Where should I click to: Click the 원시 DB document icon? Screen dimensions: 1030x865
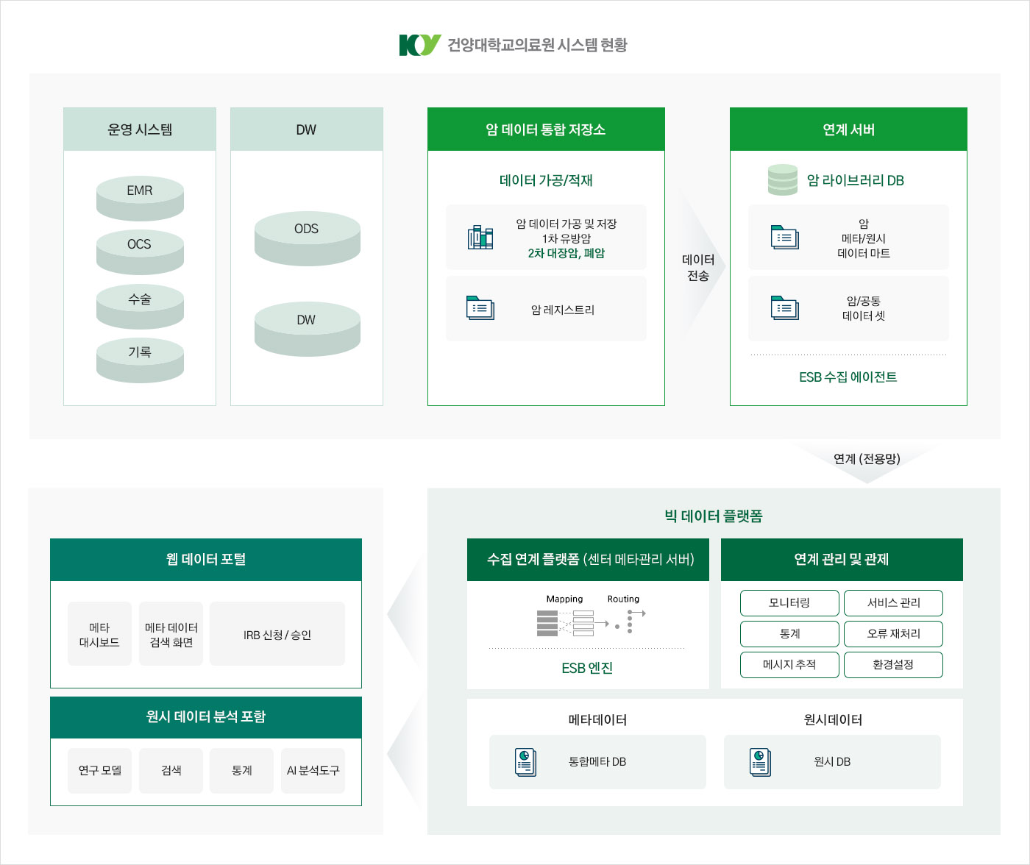[x=760, y=762]
